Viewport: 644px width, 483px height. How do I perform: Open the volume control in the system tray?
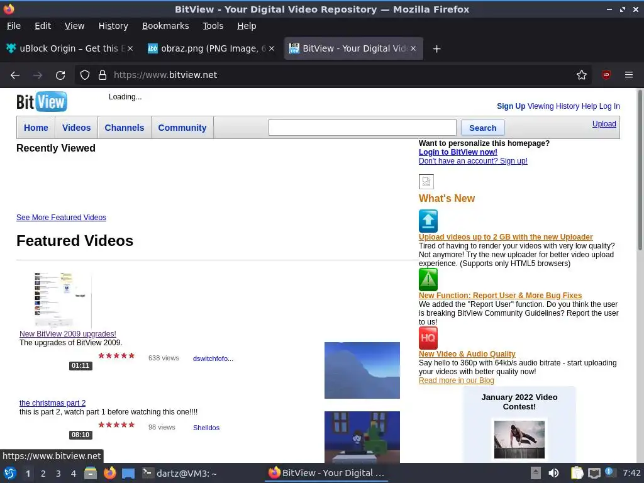click(553, 473)
